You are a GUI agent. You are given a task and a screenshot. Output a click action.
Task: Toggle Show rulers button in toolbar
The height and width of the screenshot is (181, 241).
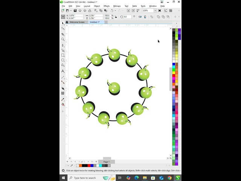pos(166,11)
